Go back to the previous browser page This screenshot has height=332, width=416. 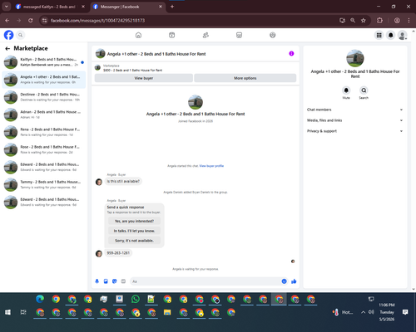tap(7, 21)
